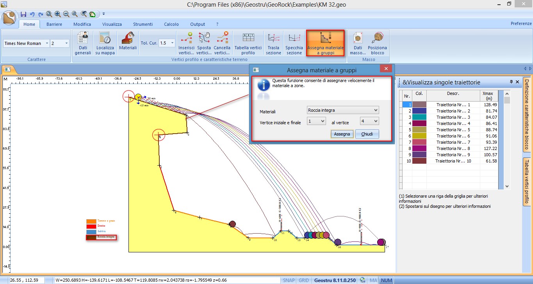
Task: Click the globe icon in status bar
Action: point(363,280)
